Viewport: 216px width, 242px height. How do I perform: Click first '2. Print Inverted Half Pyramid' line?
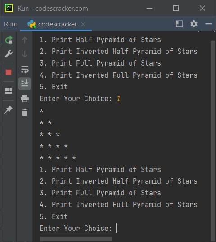click(118, 51)
